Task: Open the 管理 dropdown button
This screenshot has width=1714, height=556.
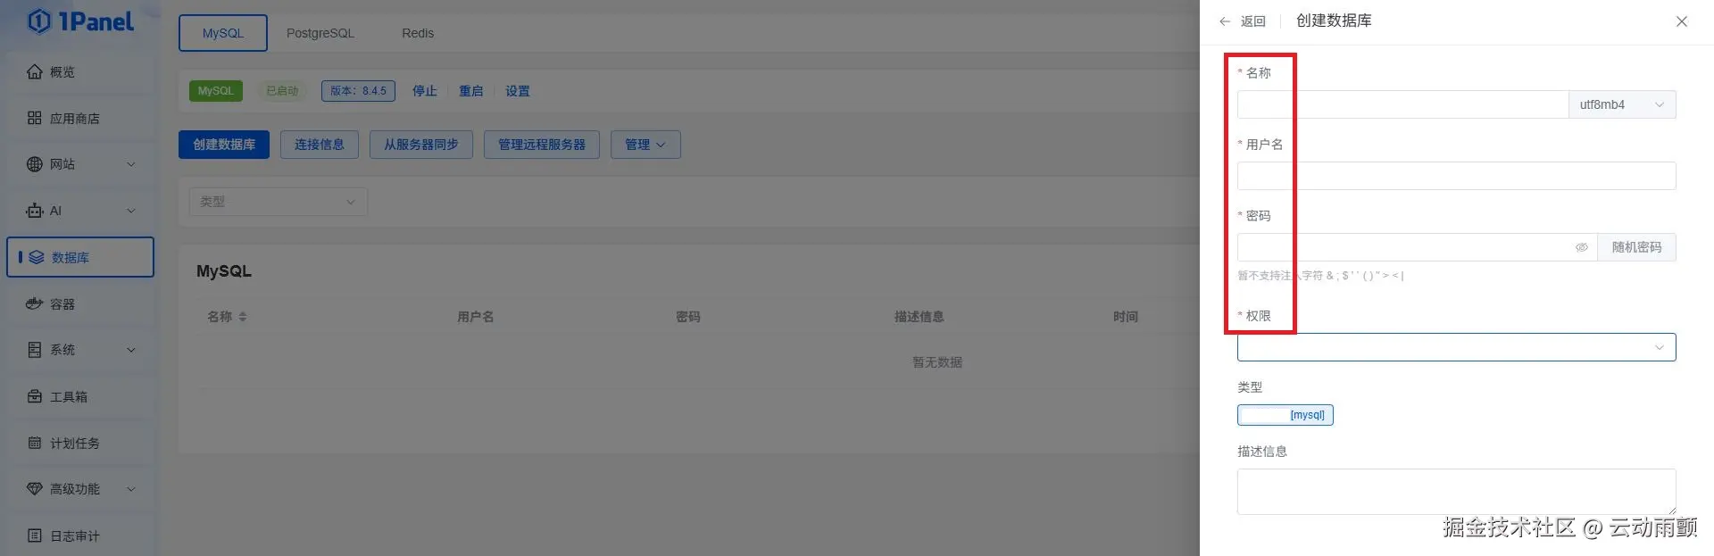Action: 645,145
